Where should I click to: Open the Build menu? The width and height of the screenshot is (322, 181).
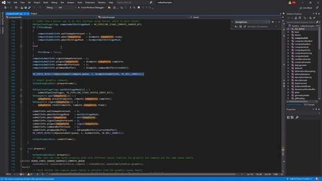coord(46,3)
